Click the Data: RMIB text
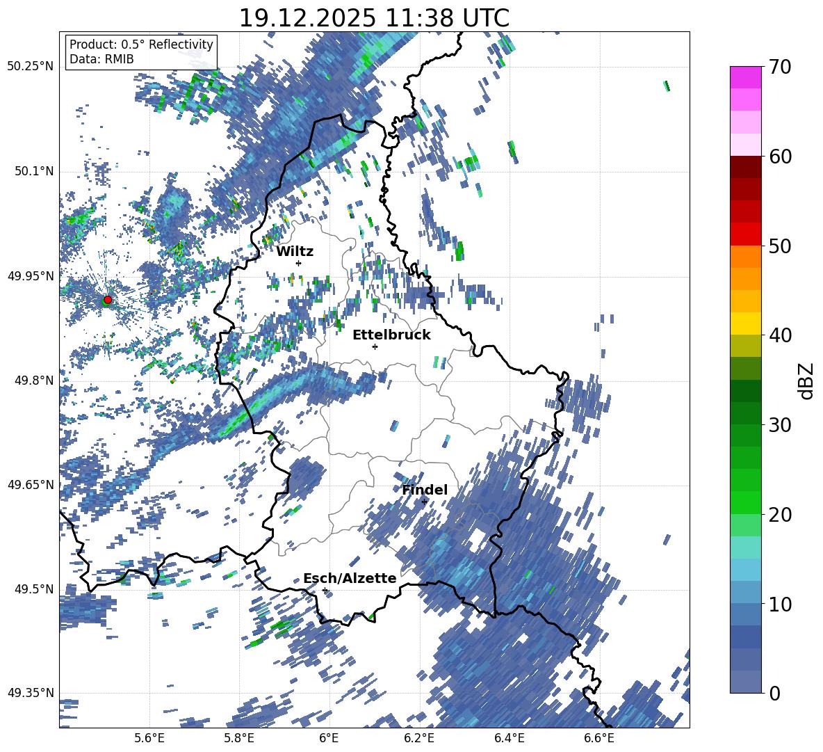The width and height of the screenshot is (823, 752). [x=101, y=59]
